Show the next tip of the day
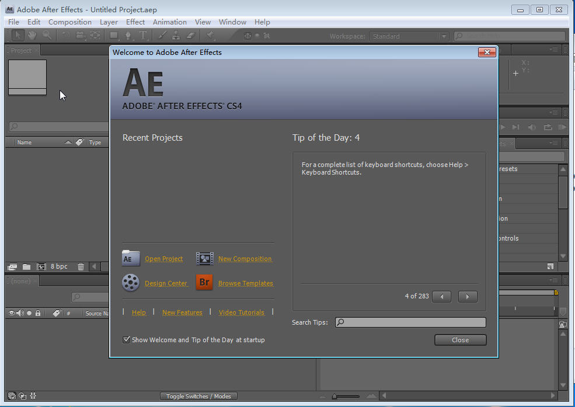Image resolution: width=575 pixels, height=407 pixels. pos(468,296)
